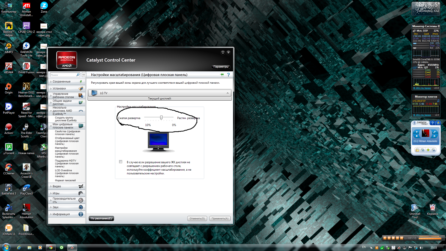Image resolution: width=446 pixels, height=251 pixels.
Task: Open the Heaven DX11 Benchmark icon
Action: click(x=26, y=90)
